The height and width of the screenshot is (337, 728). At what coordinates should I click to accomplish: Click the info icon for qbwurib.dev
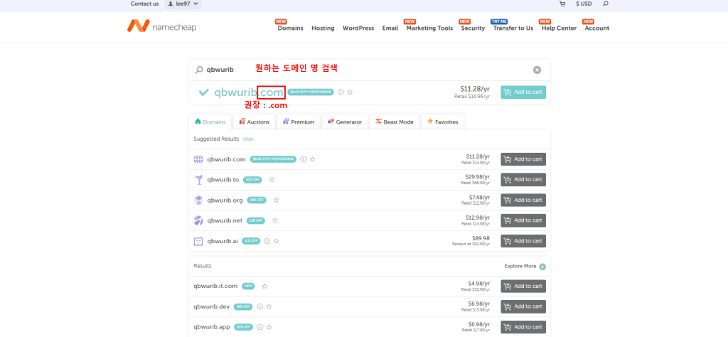click(260, 306)
